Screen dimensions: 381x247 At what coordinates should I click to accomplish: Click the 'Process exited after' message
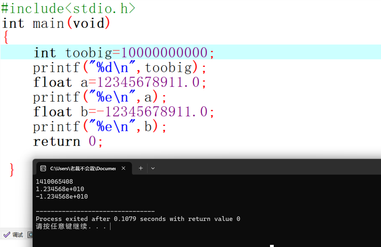(138, 219)
